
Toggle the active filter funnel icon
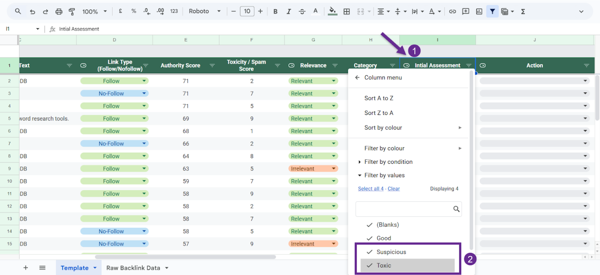[492, 11]
